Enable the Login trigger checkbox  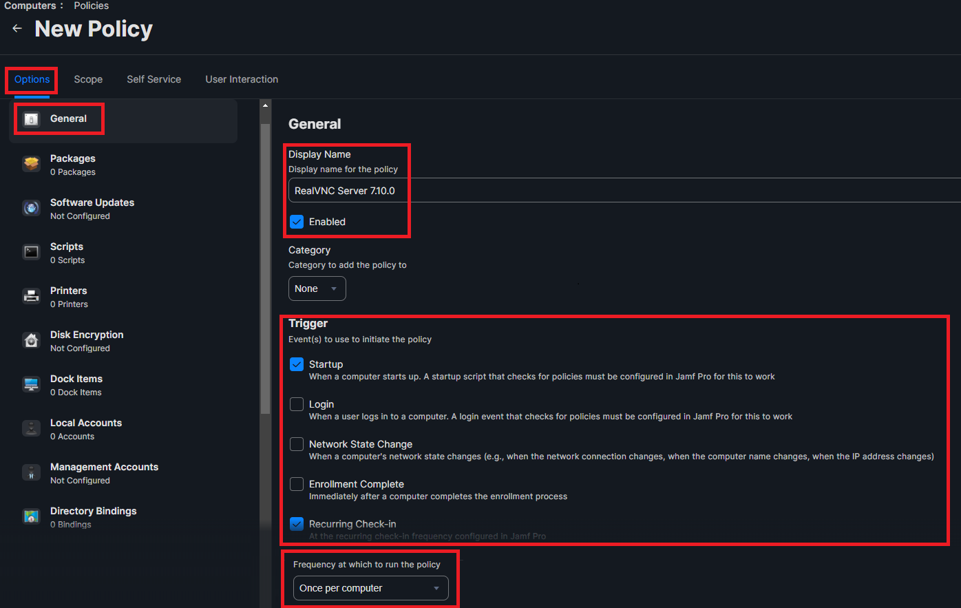(x=297, y=404)
